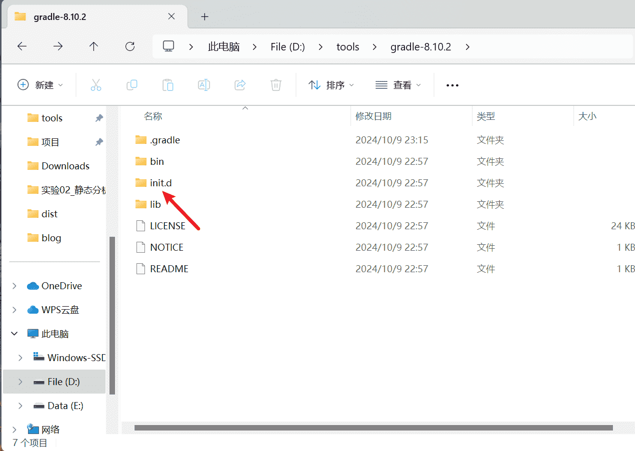Open the 查看 view dropdown
Screen dimensions: 635x451
tap(398, 85)
